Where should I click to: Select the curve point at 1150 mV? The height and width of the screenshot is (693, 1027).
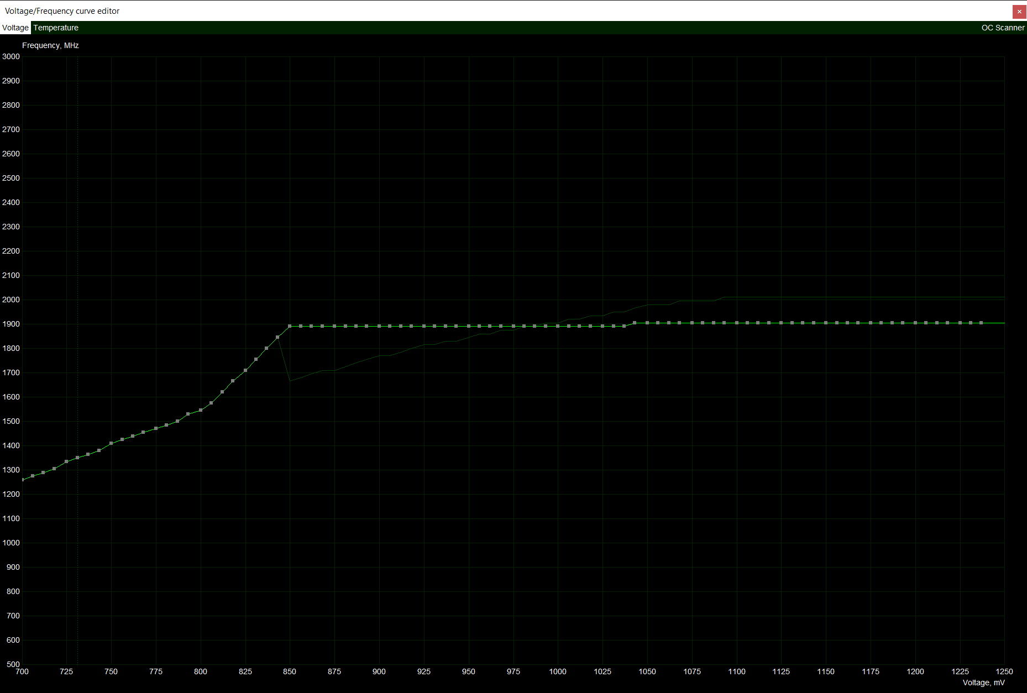coord(826,323)
